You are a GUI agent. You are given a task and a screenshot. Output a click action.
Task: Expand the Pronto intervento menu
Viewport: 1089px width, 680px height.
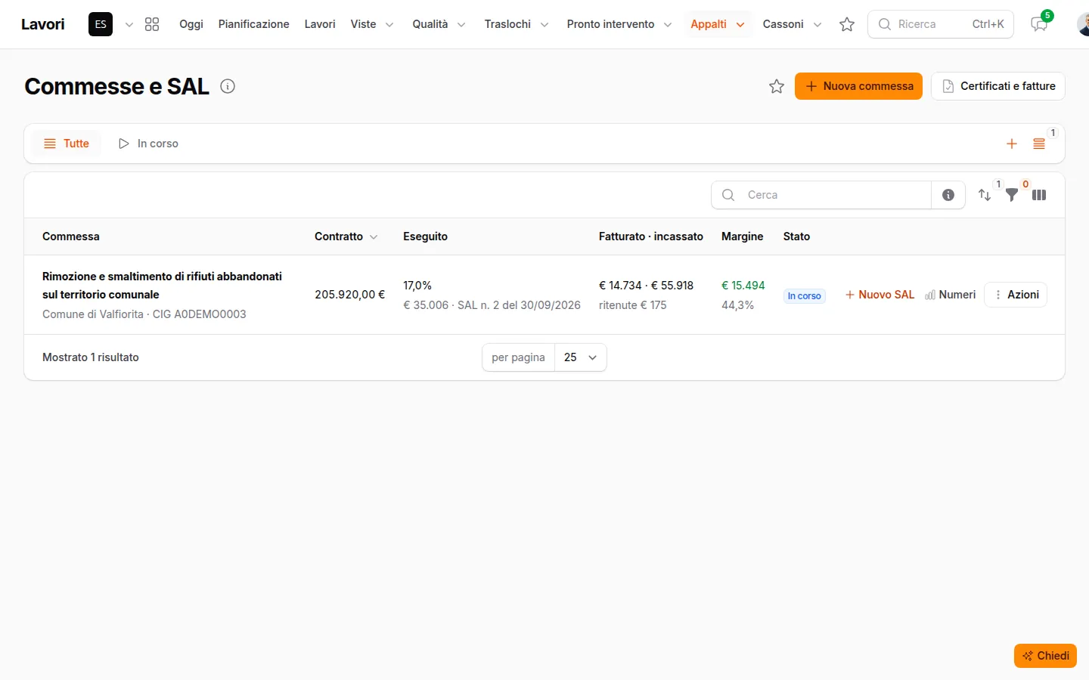tap(619, 24)
